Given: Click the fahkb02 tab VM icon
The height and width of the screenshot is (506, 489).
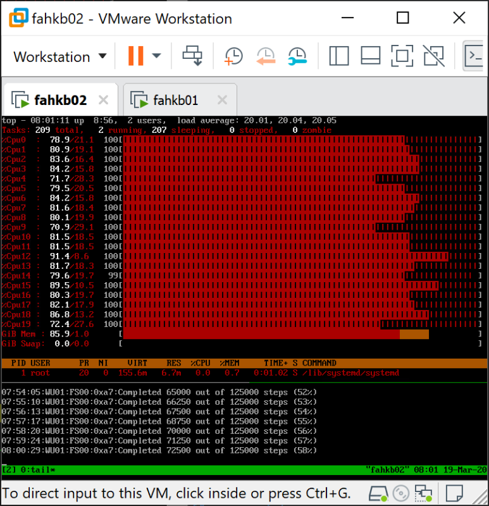Looking at the screenshot, I should pos(20,100).
